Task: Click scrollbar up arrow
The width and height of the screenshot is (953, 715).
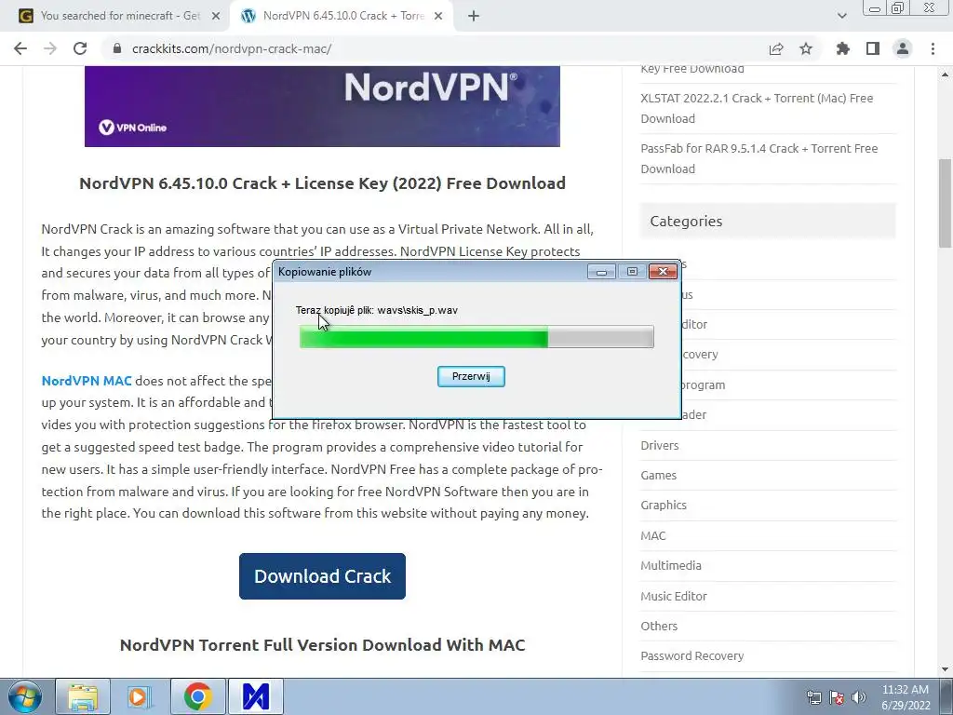Action: (945, 74)
